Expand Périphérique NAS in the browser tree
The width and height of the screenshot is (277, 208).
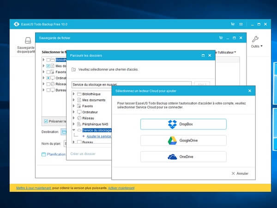click(74, 124)
